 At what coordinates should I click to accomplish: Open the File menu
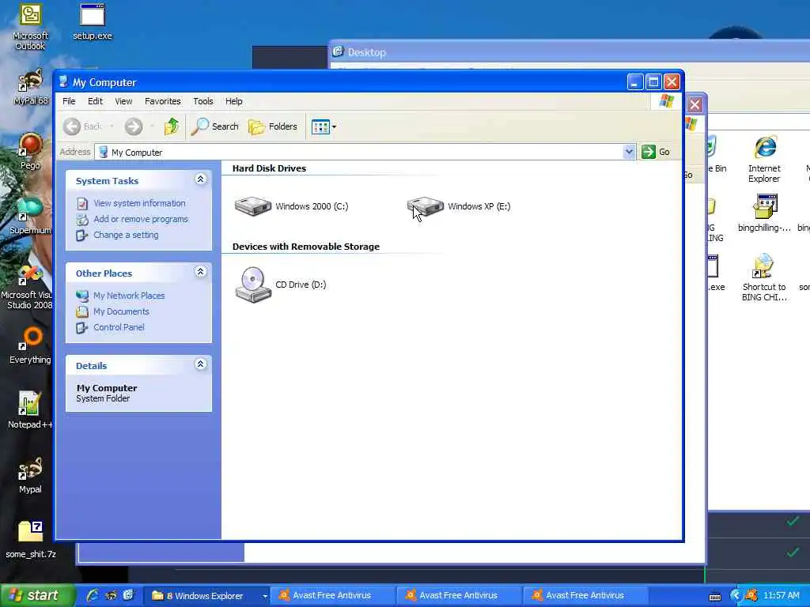tap(69, 101)
